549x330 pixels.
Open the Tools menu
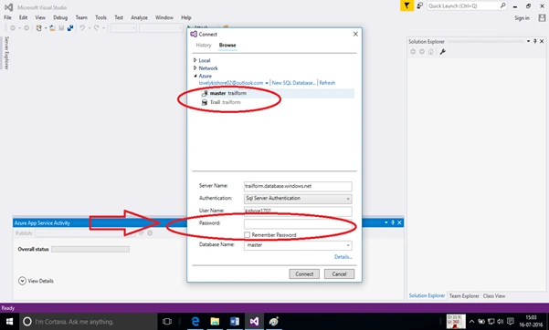tap(100, 17)
